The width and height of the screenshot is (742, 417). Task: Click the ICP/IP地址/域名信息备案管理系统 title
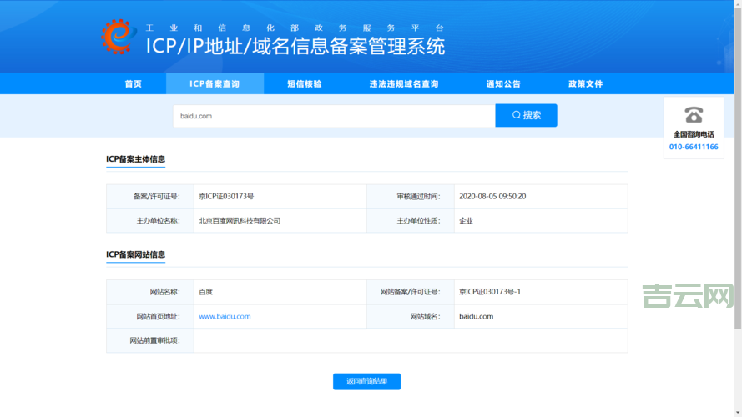[295, 47]
